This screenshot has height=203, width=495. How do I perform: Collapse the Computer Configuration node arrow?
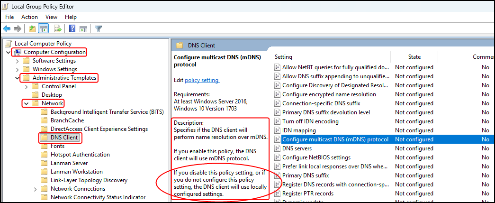8,52
